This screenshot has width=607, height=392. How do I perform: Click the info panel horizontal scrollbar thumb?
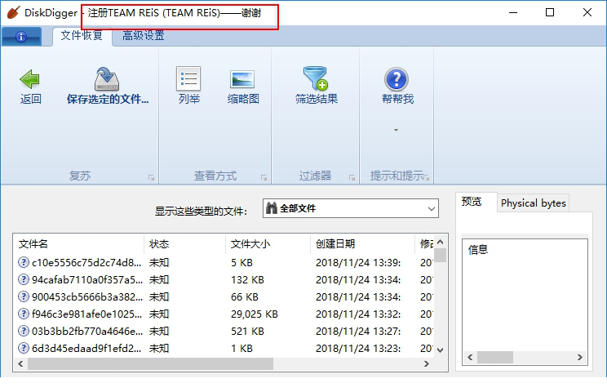[x=495, y=357]
